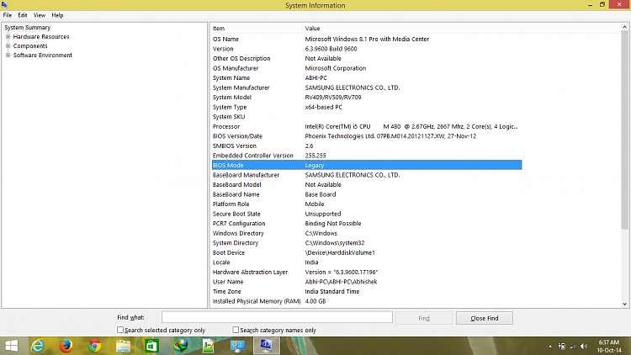Viewport: 631px width, 355px height.
Task: Open the Help menu
Action: point(57,15)
